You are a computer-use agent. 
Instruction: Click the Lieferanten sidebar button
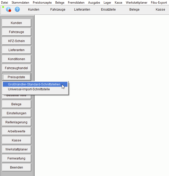(17, 50)
